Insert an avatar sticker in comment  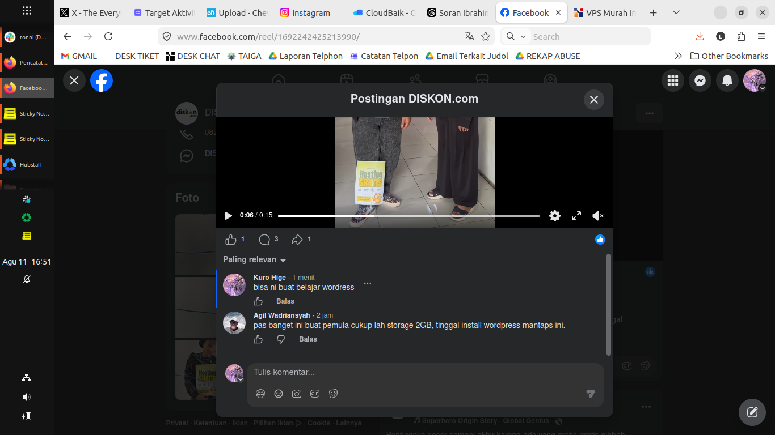point(260,394)
